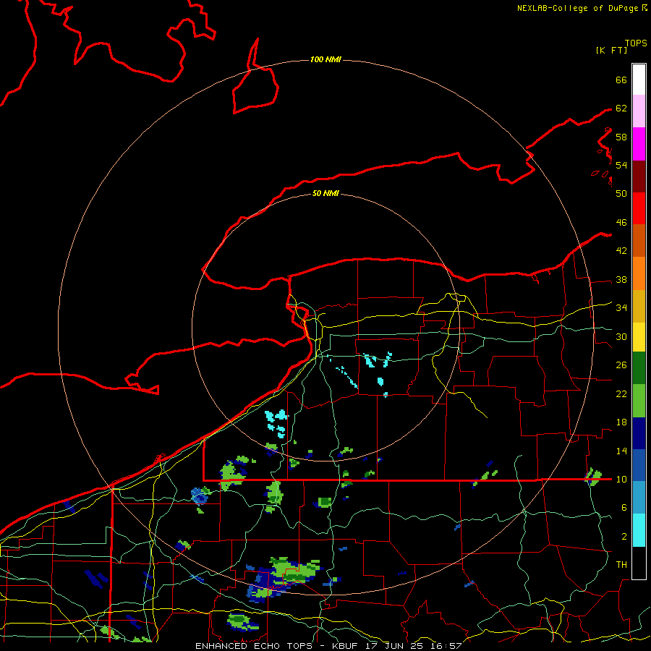Click the [K FT] units label
651x651 pixels.
pos(611,50)
